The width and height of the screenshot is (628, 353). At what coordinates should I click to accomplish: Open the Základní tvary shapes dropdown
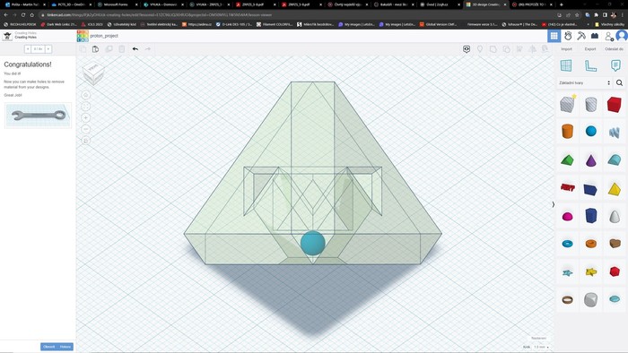tap(585, 82)
